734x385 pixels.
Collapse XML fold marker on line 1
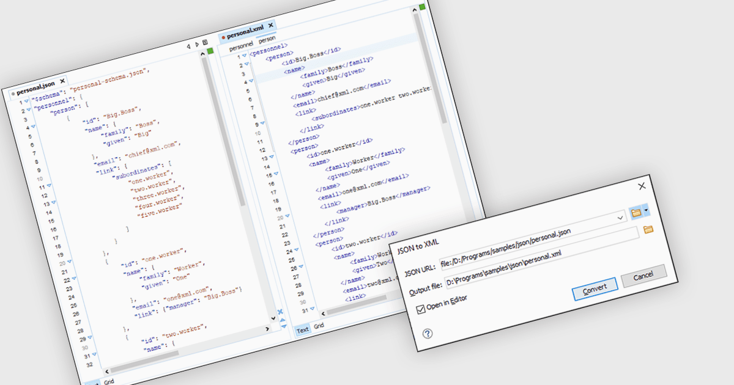click(245, 56)
